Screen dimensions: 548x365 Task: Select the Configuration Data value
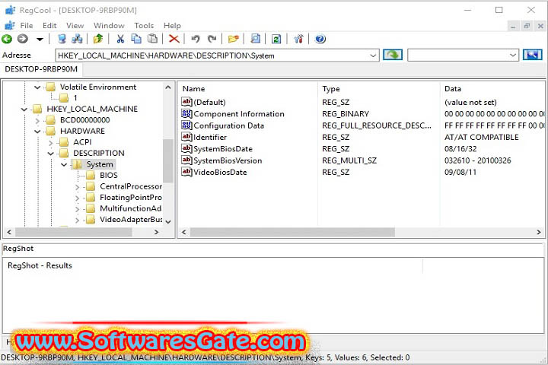point(228,125)
